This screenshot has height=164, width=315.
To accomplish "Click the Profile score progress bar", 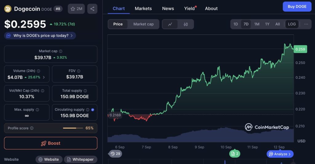I will coord(73,128).
